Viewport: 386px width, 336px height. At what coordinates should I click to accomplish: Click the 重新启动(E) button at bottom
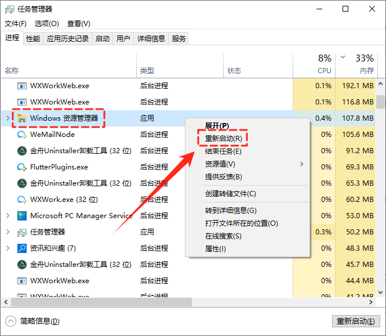coord(356,321)
